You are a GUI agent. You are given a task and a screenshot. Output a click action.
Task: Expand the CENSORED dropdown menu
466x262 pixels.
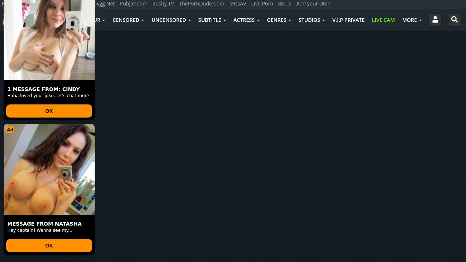(128, 20)
